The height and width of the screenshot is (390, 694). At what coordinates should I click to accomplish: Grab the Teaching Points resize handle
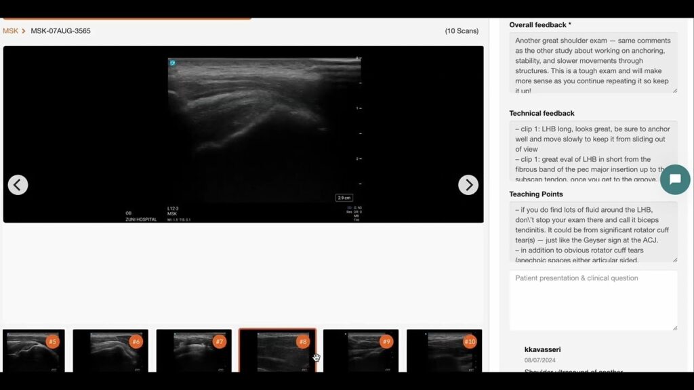[675, 260]
